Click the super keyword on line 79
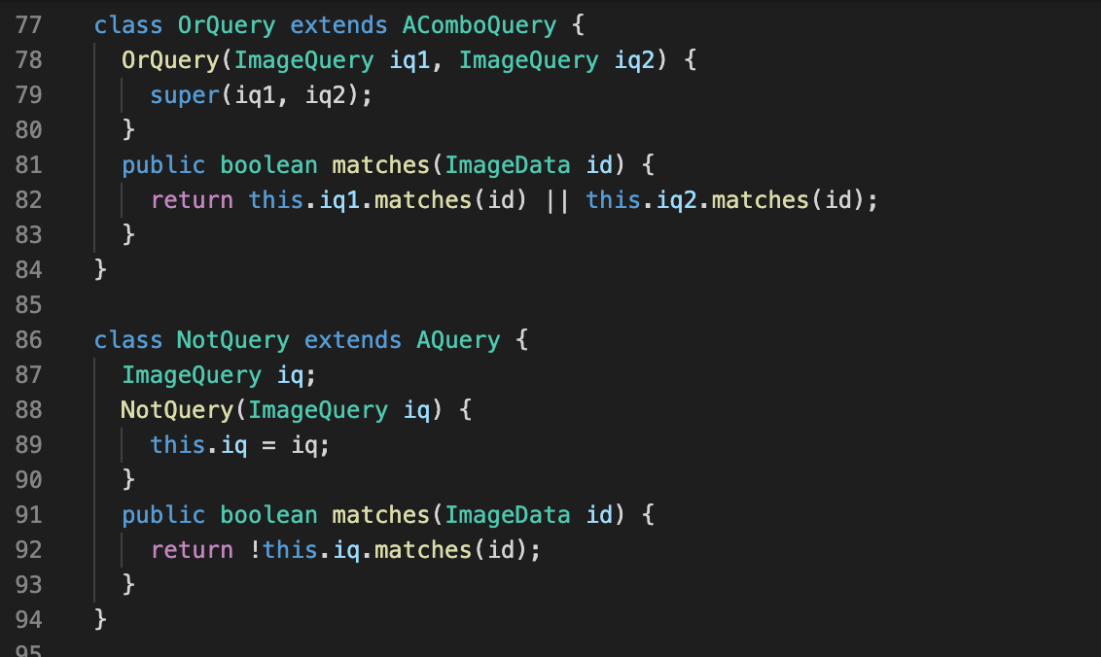1101x657 pixels. [184, 94]
